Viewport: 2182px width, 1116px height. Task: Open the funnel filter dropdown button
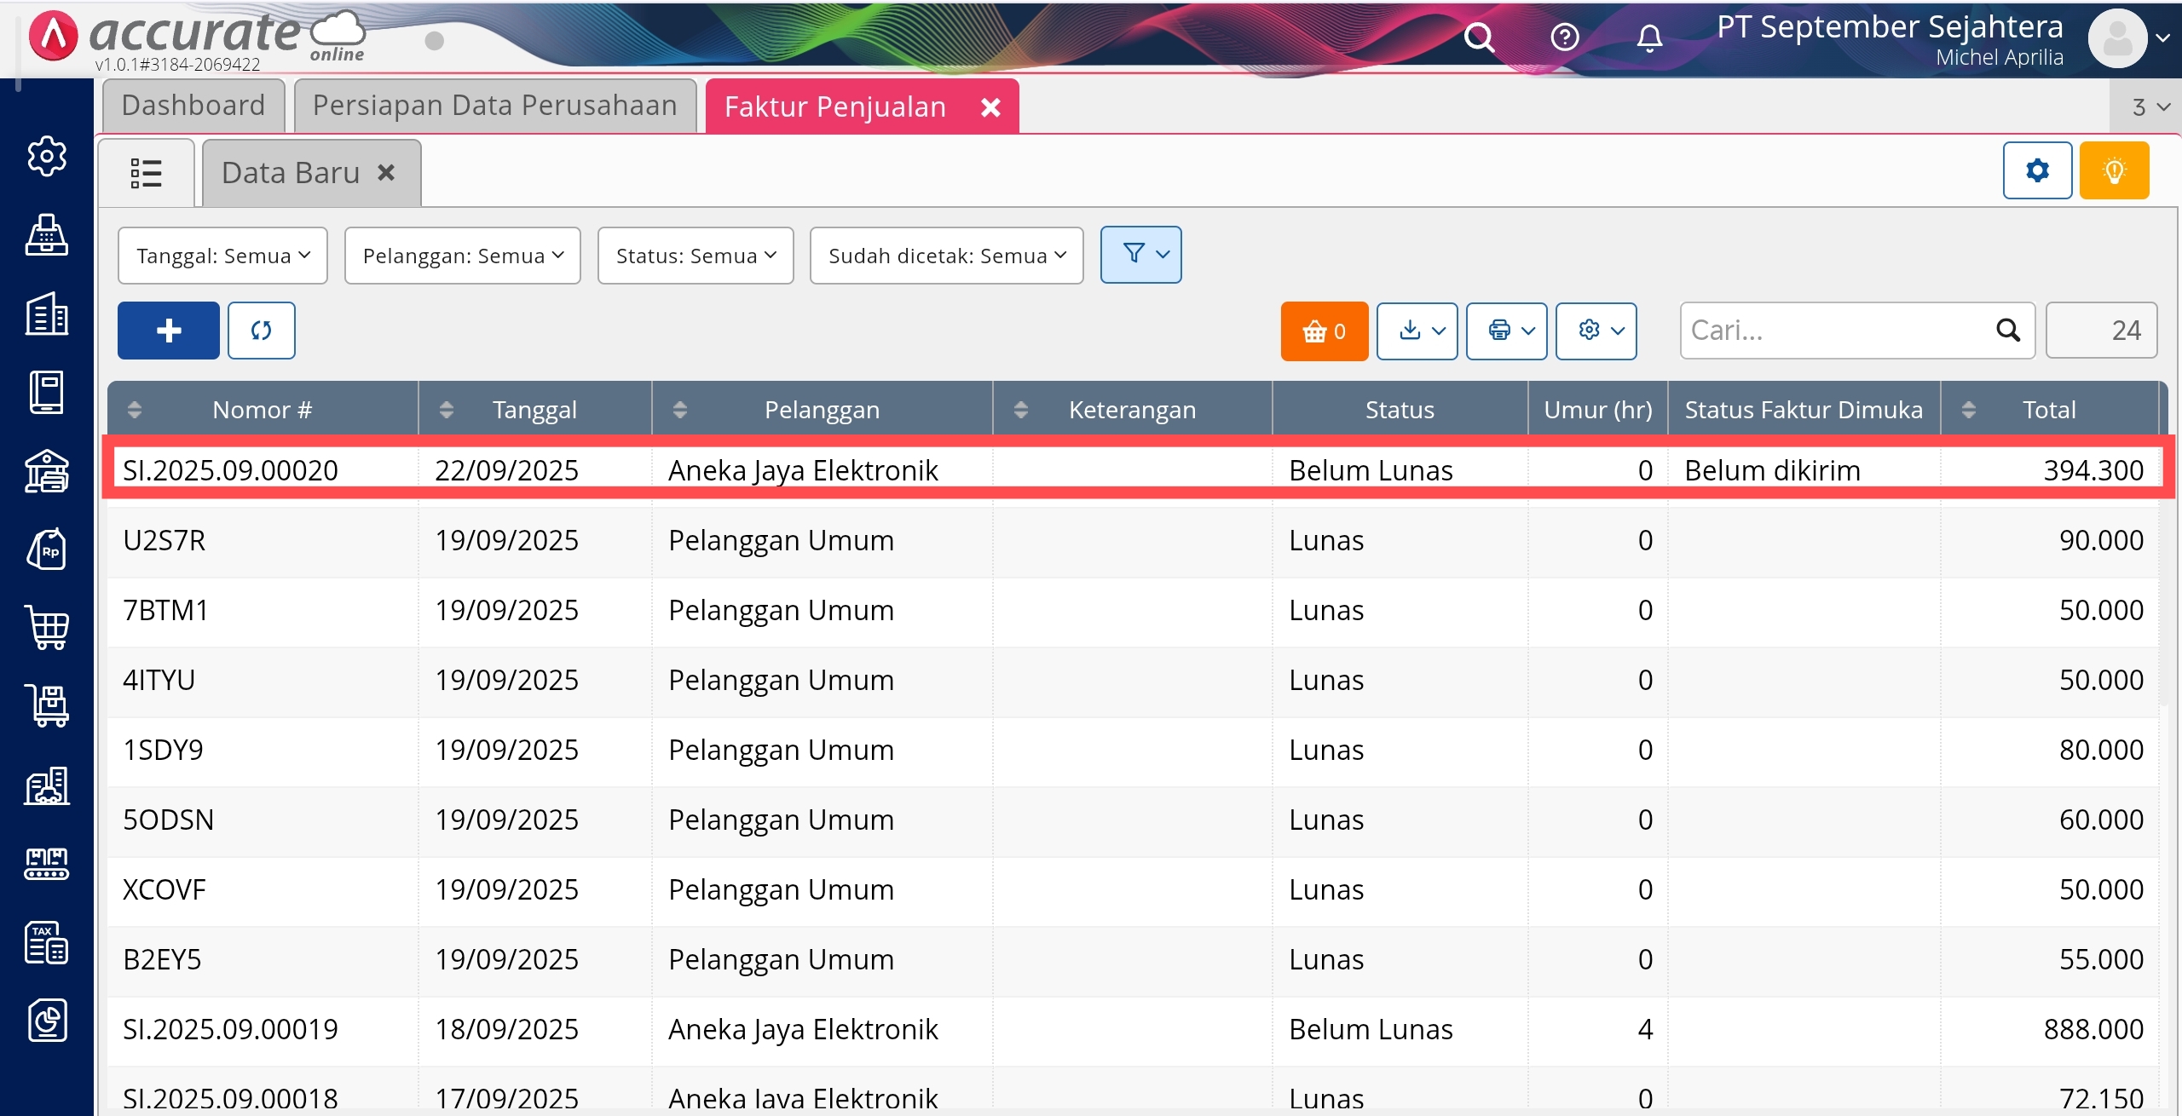pyautogui.click(x=1140, y=255)
